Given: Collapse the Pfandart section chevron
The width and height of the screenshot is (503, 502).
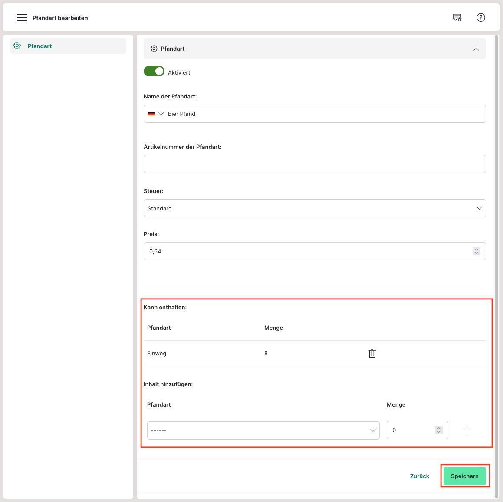Looking at the screenshot, I should click(x=476, y=49).
